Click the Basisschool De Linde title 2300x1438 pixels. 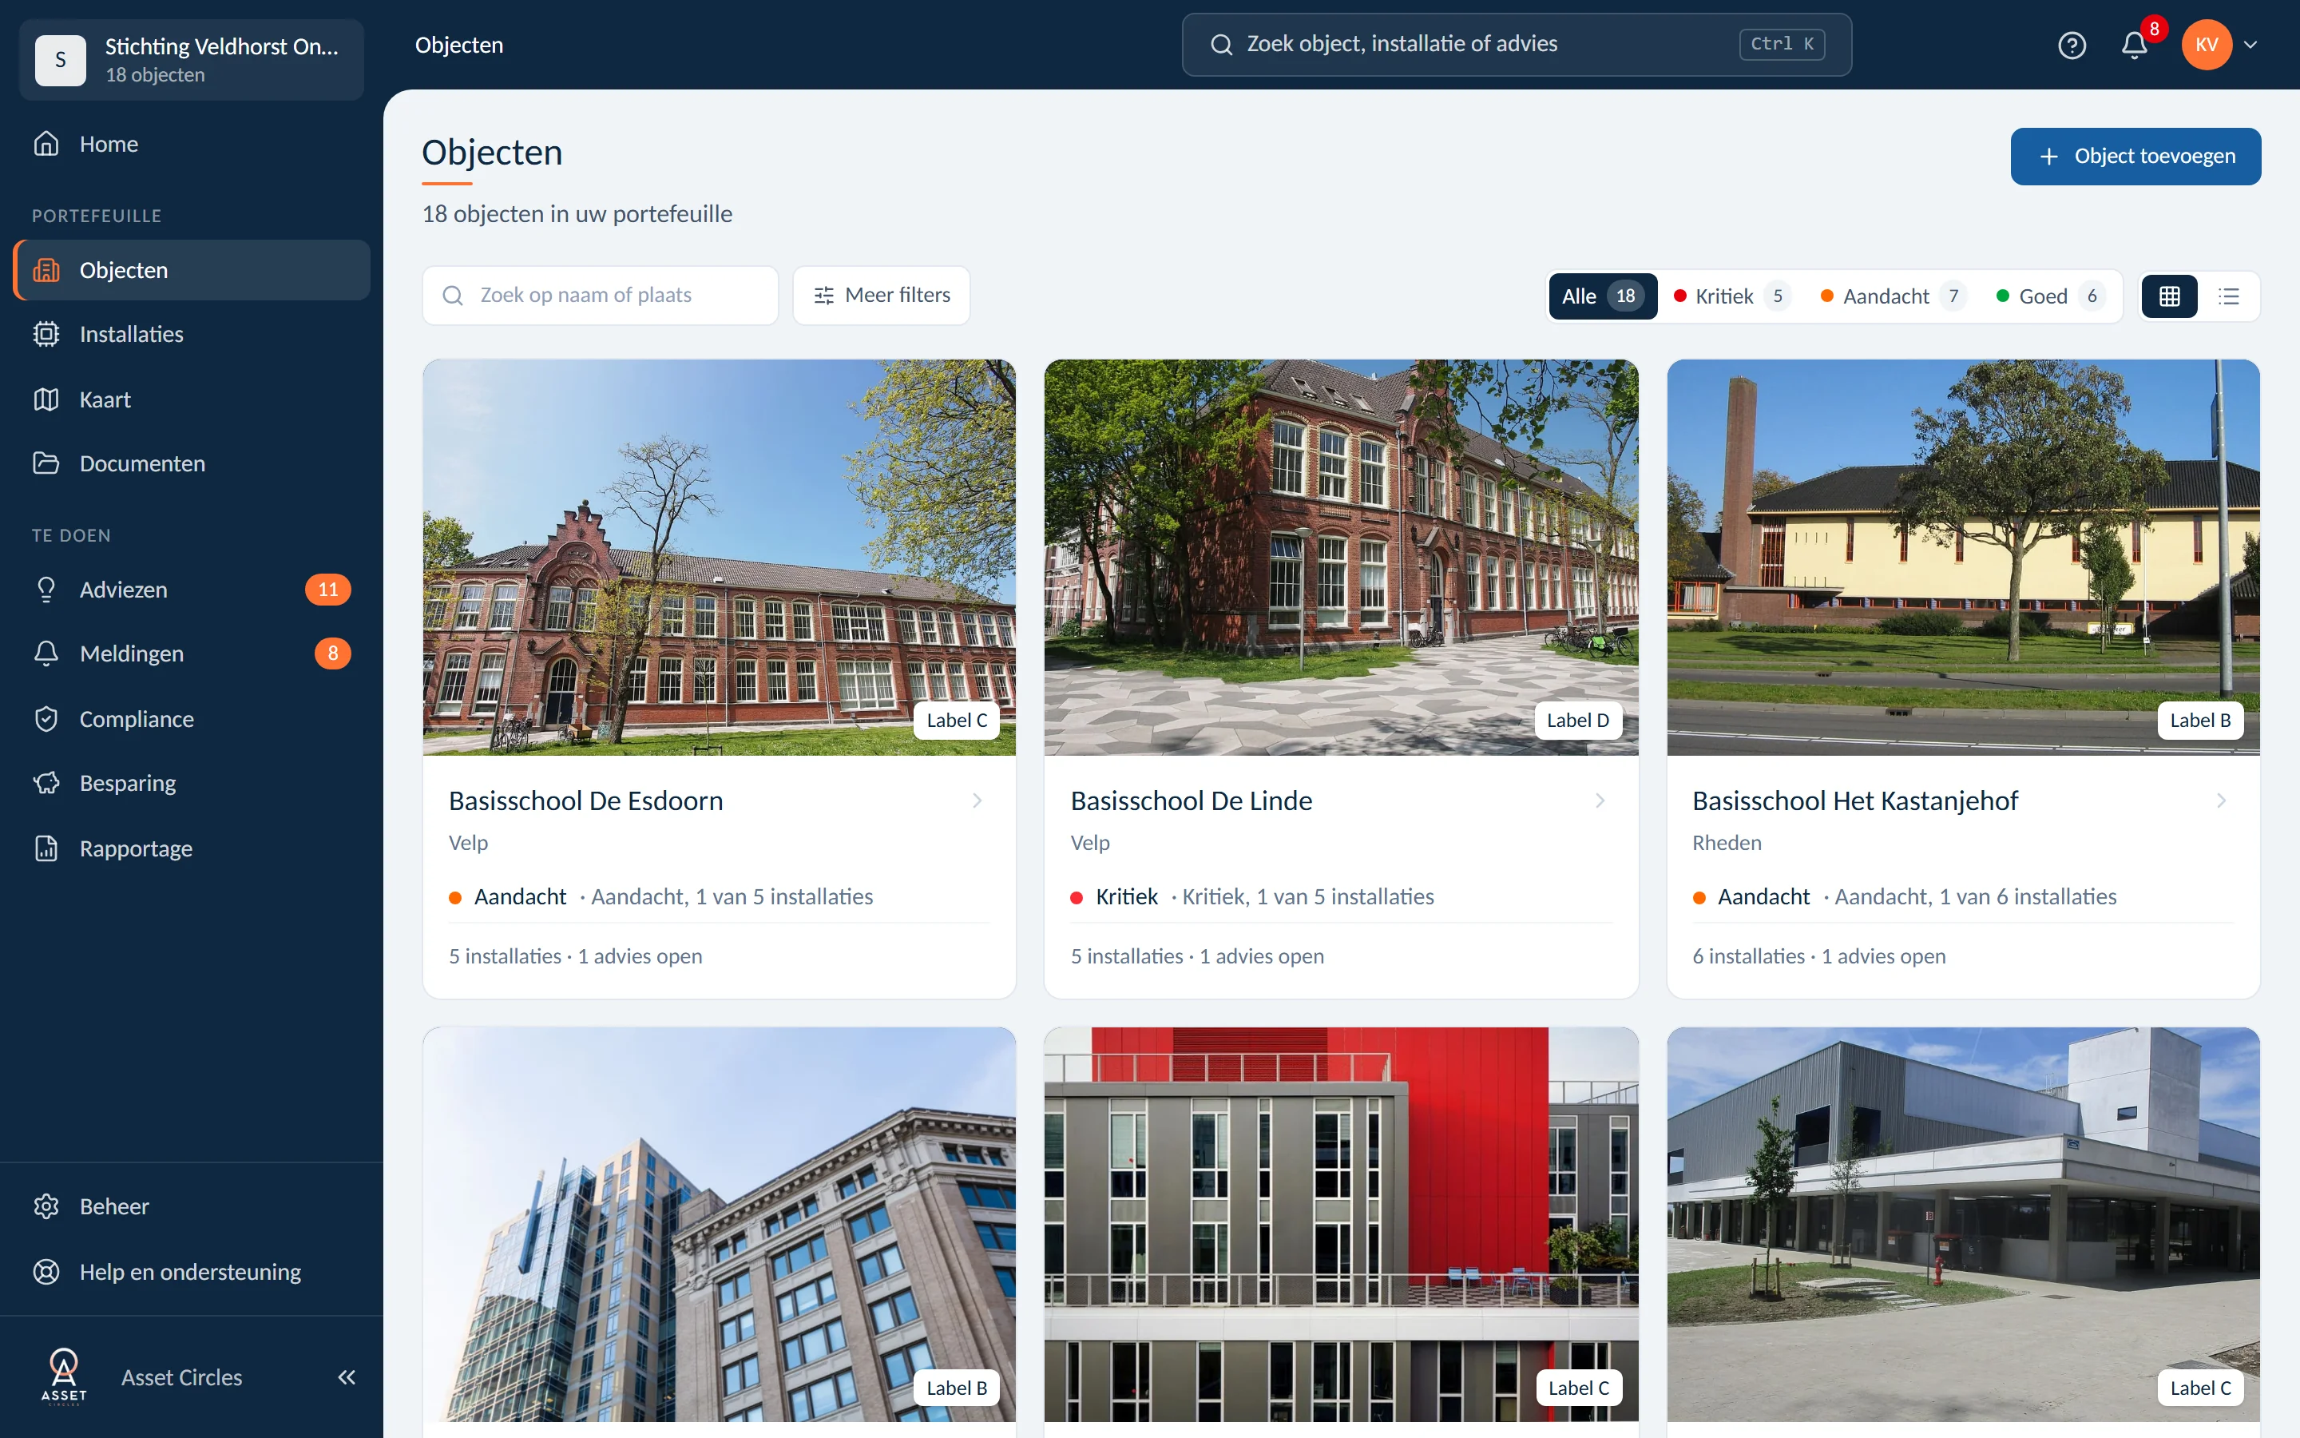tap(1191, 800)
